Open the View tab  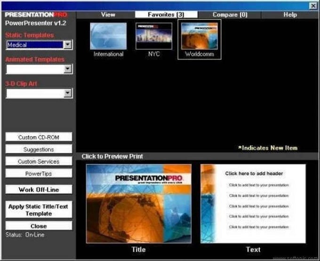point(108,15)
